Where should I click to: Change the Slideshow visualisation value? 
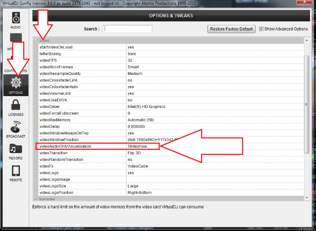(137, 146)
